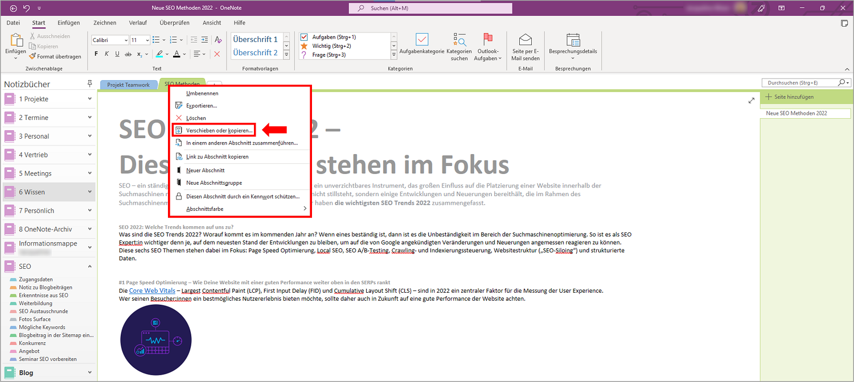The image size is (854, 382).
Task: Click the red X delete icon in ribbon
Action: point(217,54)
